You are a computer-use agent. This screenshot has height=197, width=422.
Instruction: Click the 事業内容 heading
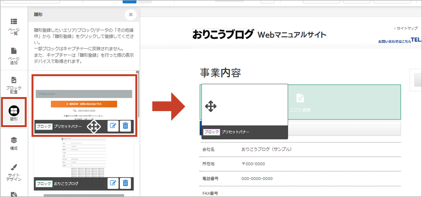pyautogui.click(x=220, y=73)
